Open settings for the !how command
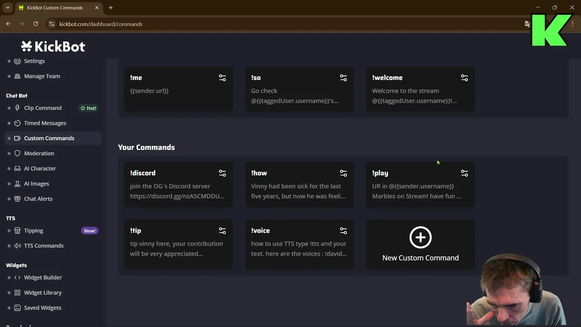The image size is (581, 327). 344,173
